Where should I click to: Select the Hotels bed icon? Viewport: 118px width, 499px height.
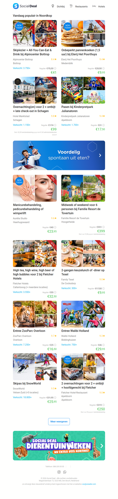(94, 6)
